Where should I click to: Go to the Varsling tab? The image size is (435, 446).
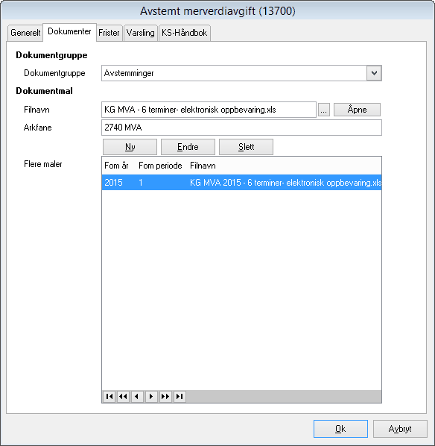[x=141, y=33]
